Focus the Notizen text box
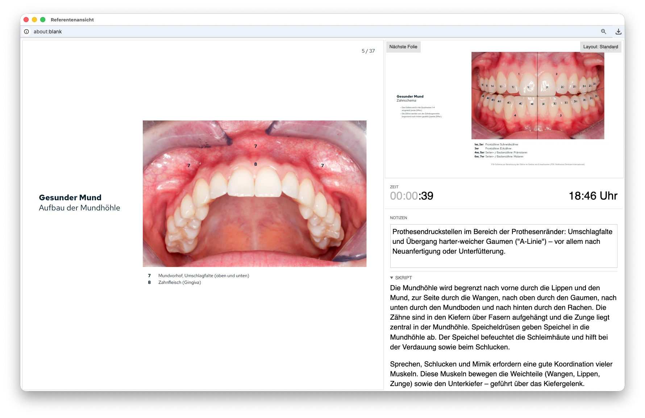Image resolution: width=645 pixels, height=418 pixels. click(x=503, y=246)
